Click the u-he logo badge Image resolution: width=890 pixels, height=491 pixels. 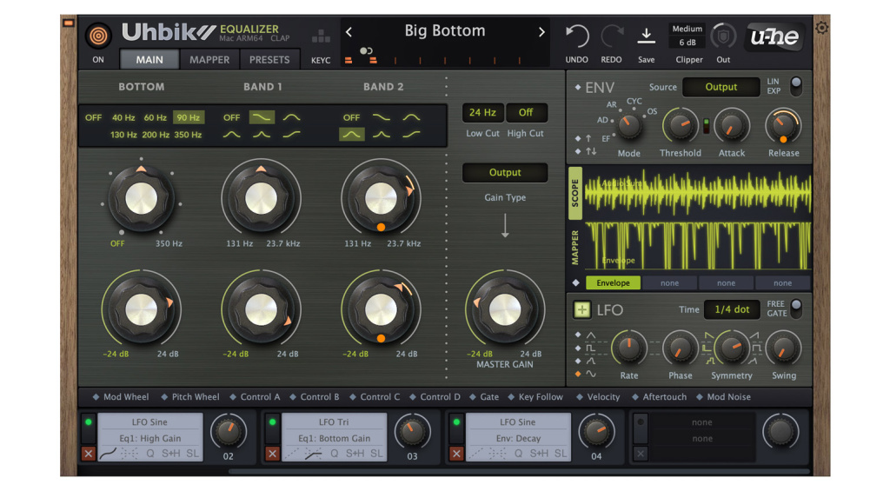click(774, 36)
